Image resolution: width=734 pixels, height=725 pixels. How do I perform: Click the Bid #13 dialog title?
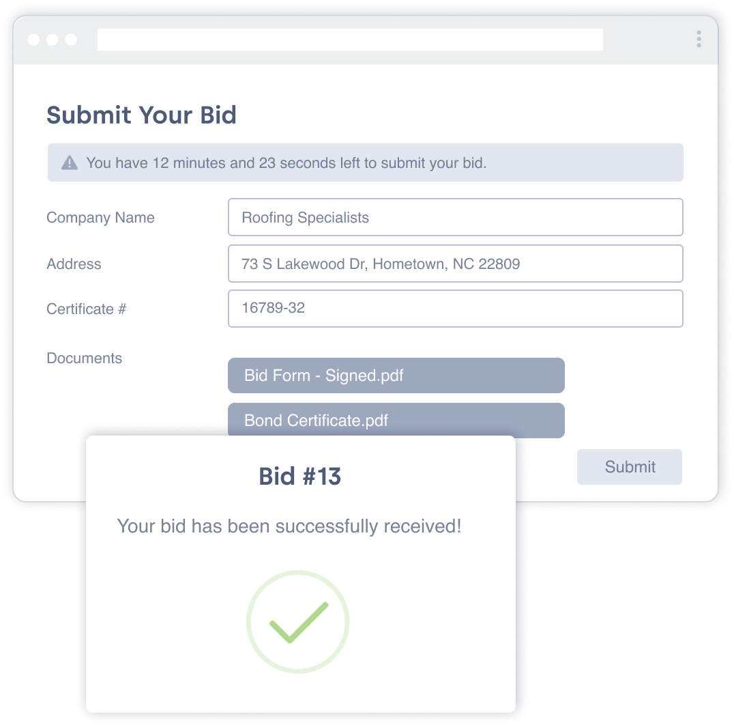tap(299, 477)
